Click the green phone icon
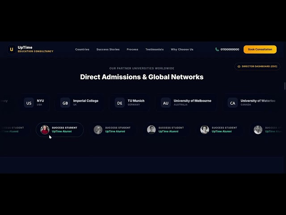The width and height of the screenshot is (286, 215). [x=217, y=49]
